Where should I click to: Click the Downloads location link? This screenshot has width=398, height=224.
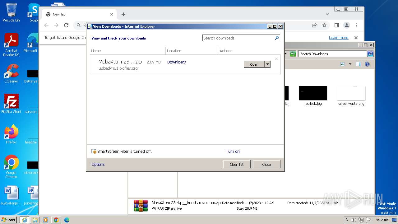[x=176, y=62]
